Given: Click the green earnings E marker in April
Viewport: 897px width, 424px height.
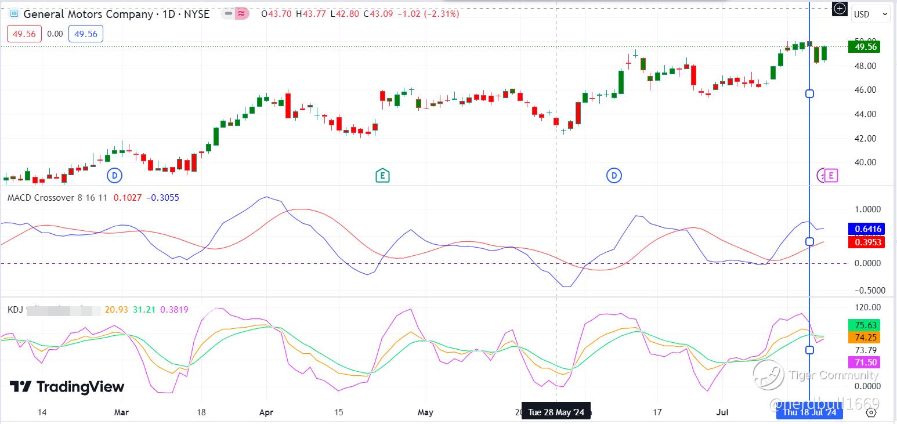Looking at the screenshot, I should tap(382, 175).
